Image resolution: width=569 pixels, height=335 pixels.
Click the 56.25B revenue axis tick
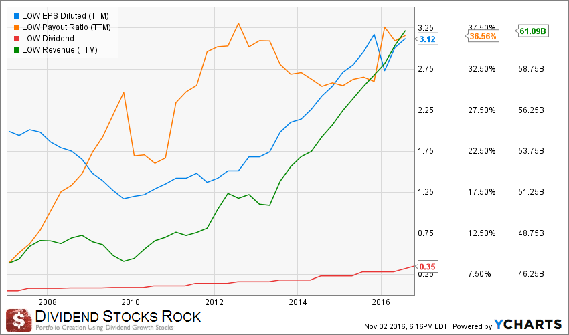532,110
